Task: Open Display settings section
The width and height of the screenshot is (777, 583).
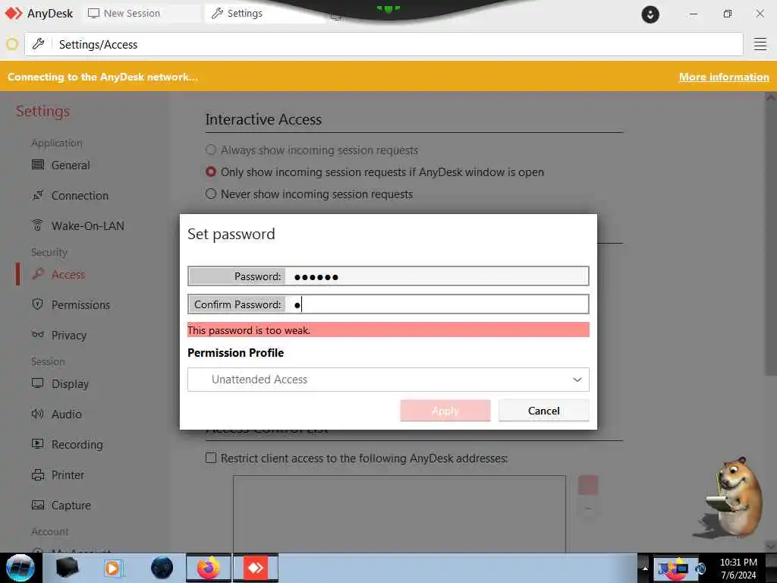Action: coord(69,383)
